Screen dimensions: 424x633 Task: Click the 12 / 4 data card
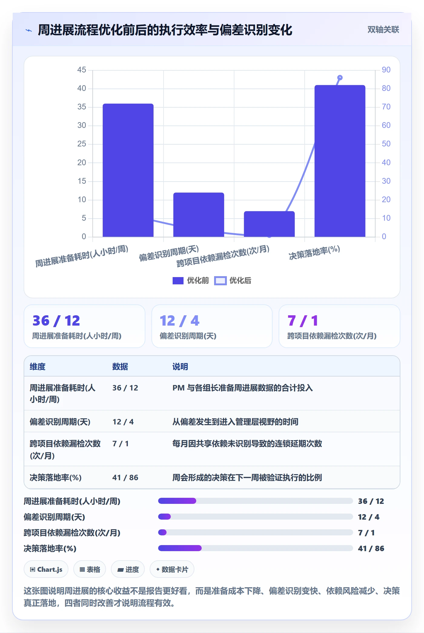(x=212, y=326)
